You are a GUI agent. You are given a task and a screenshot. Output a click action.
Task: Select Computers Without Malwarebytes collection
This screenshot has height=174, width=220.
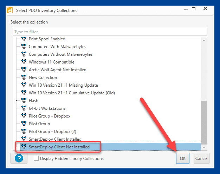tap(60, 54)
